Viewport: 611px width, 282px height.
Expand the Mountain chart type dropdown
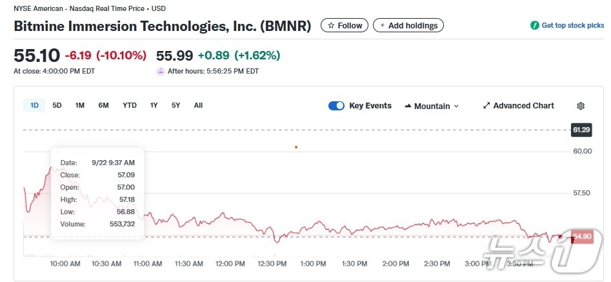pyautogui.click(x=456, y=106)
